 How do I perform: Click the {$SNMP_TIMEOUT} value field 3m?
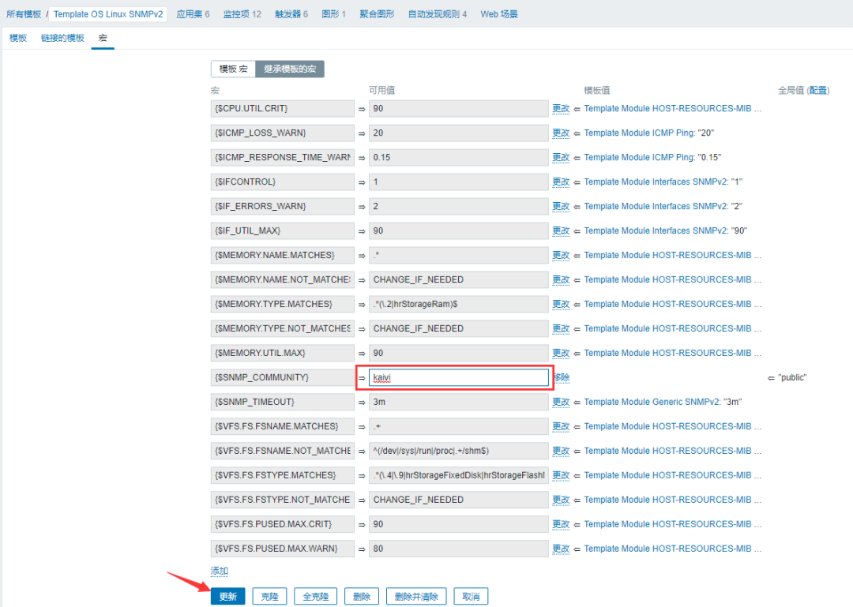pos(459,402)
